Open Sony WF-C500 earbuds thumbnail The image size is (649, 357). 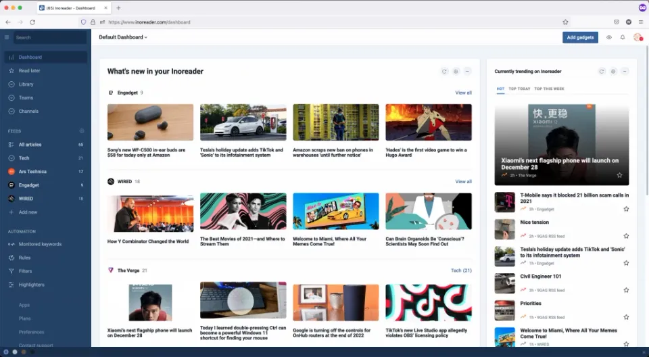(150, 122)
